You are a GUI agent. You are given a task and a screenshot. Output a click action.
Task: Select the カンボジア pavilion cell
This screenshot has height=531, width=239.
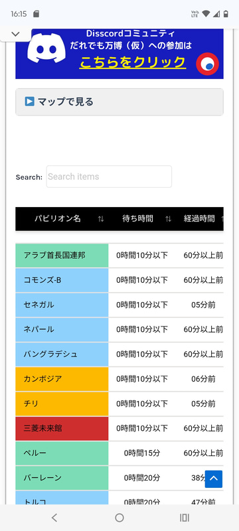tap(62, 379)
